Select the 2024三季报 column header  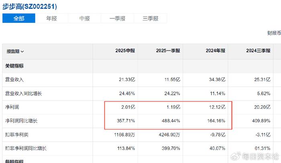pyautogui.click(x=258, y=51)
